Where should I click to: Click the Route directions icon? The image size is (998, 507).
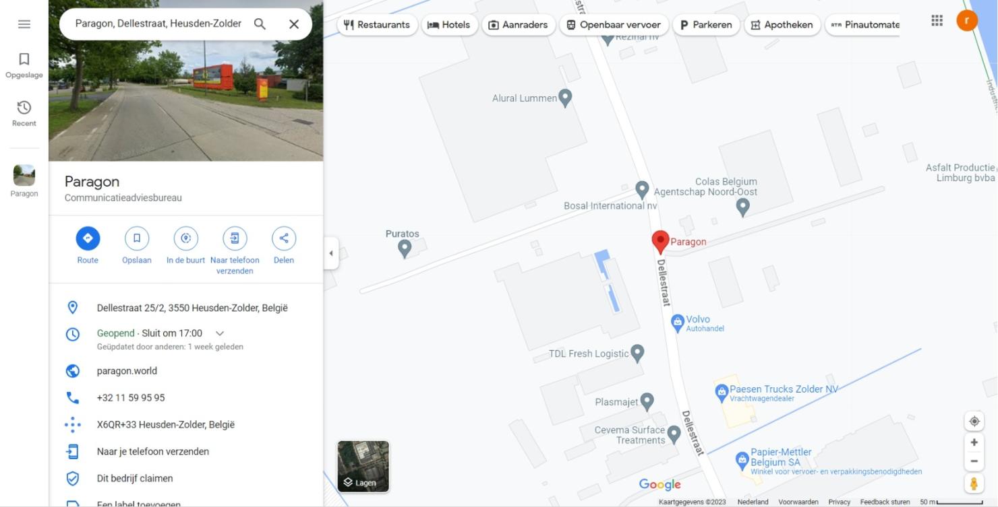pyautogui.click(x=88, y=238)
